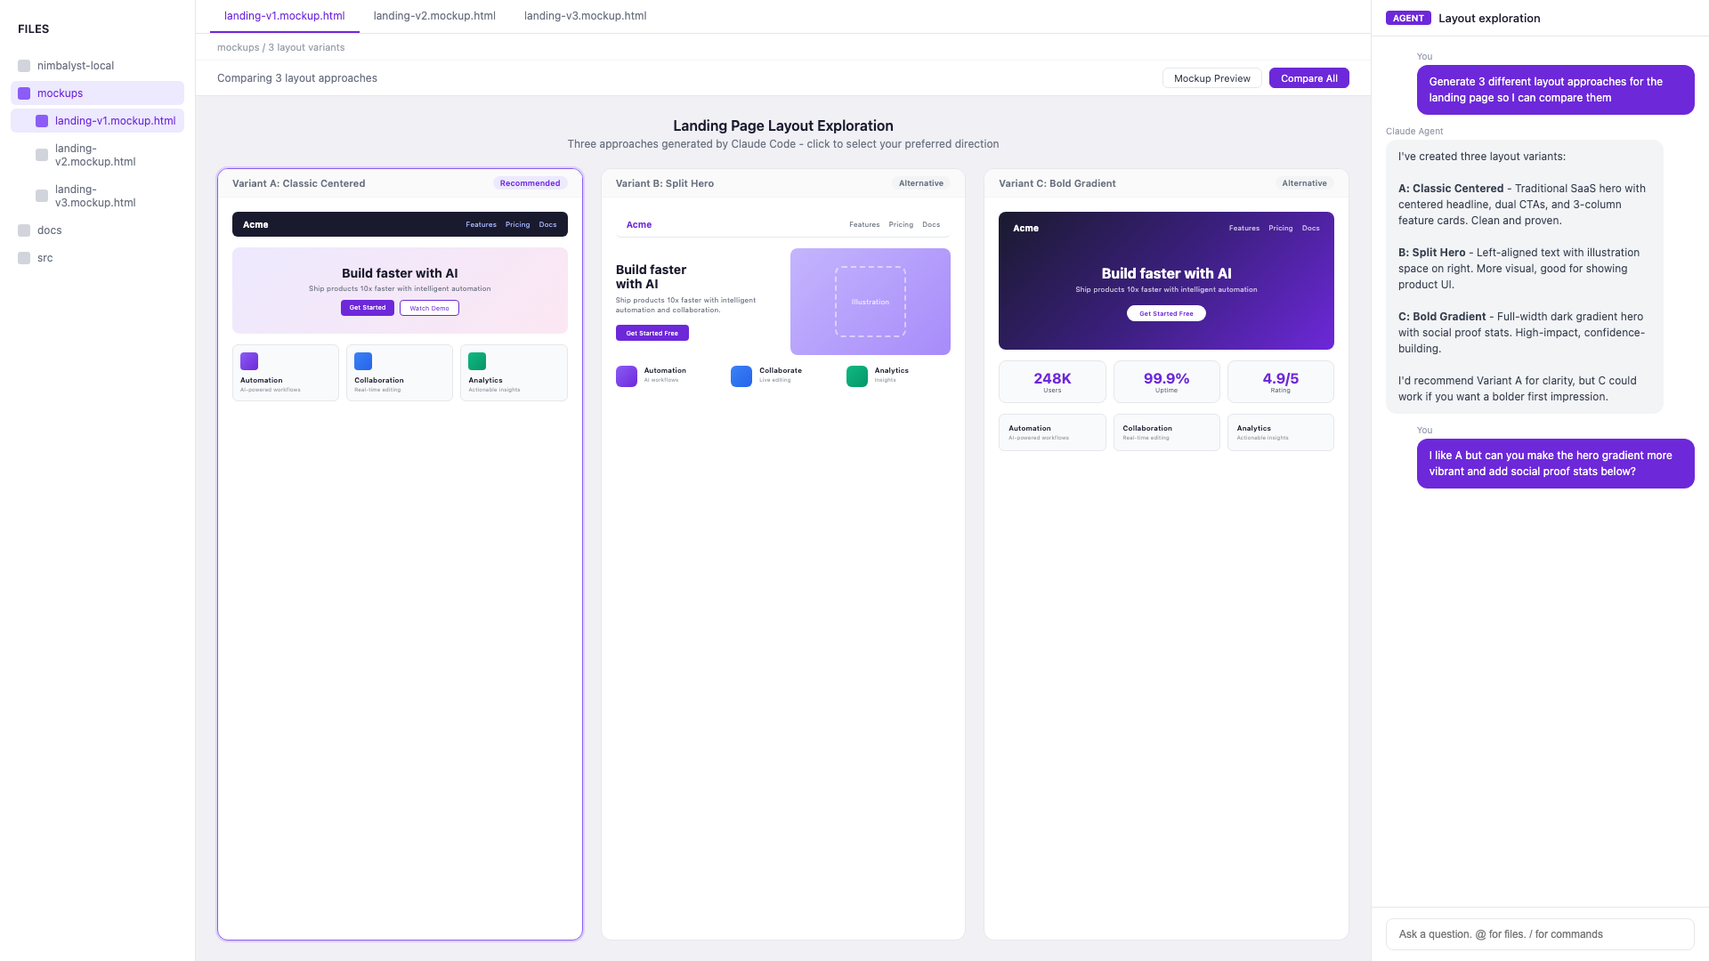Click the Mockup Preview button

click(1211, 78)
